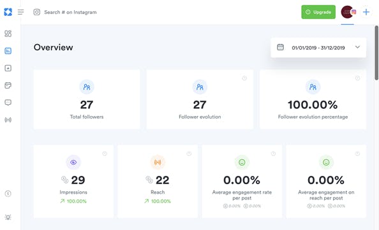Click the Total followers label
This screenshot has height=230, width=379.
[87, 117]
